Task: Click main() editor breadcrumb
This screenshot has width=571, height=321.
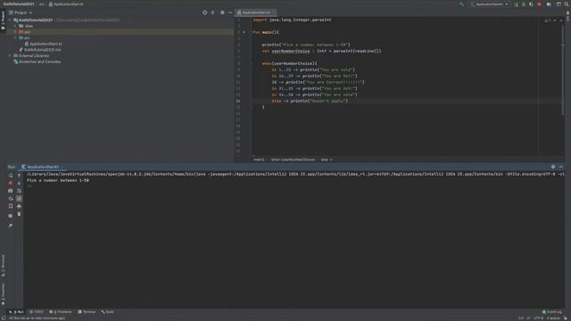Action: click(259, 160)
